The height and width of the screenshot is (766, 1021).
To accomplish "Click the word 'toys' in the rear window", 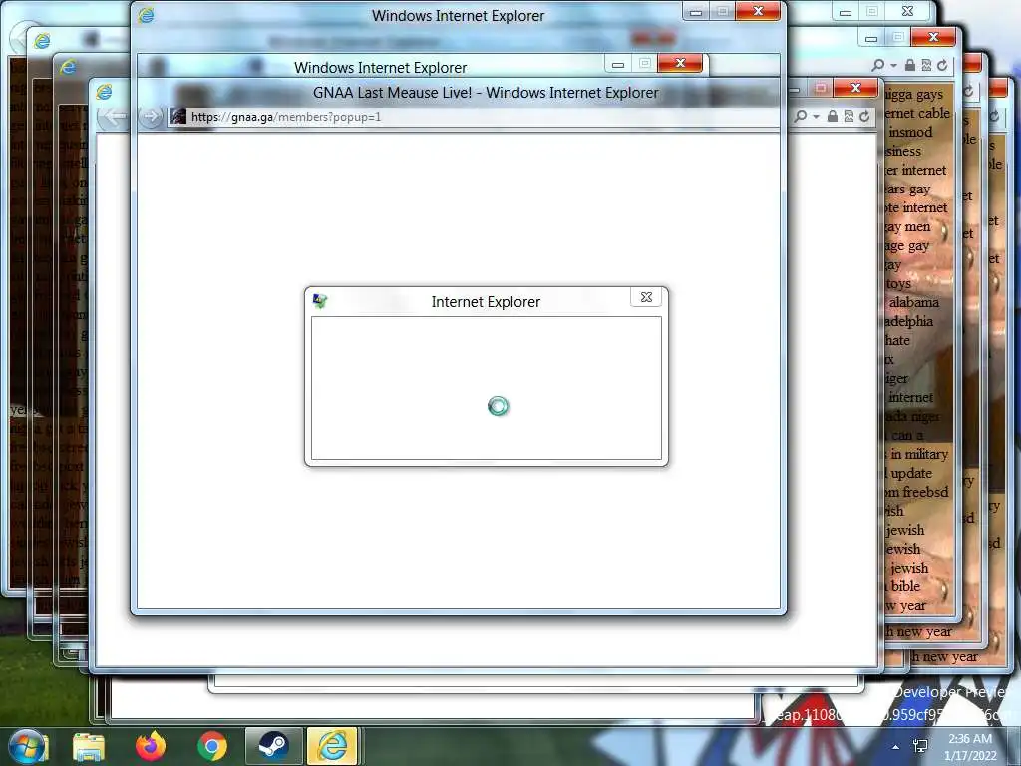I will point(898,284).
